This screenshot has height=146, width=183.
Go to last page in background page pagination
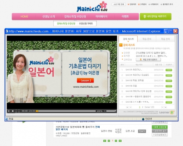tap(120, 141)
